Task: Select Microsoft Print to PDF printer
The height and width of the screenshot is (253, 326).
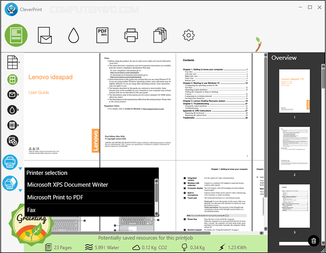Action: (x=90, y=198)
